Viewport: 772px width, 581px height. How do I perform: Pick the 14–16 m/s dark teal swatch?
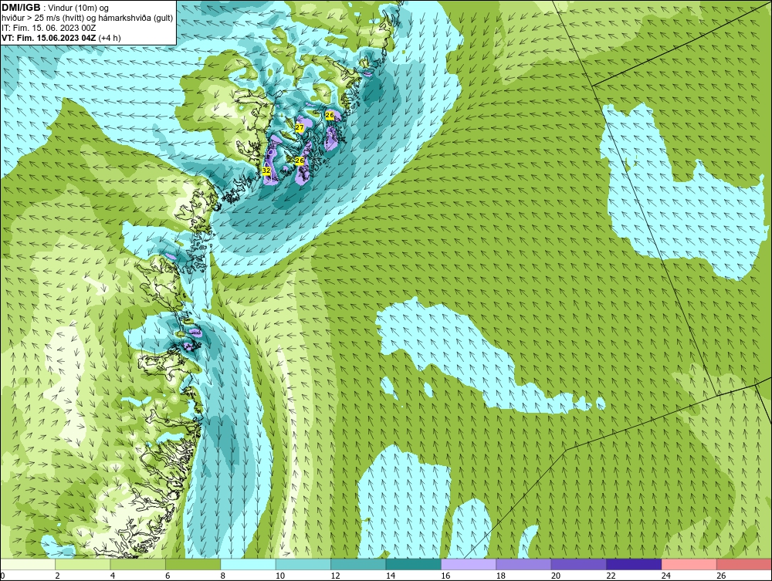coord(414,564)
